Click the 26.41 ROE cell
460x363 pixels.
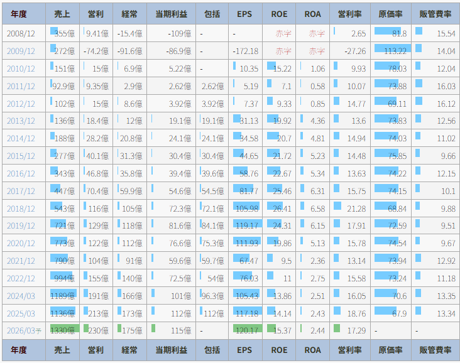[x=279, y=209]
